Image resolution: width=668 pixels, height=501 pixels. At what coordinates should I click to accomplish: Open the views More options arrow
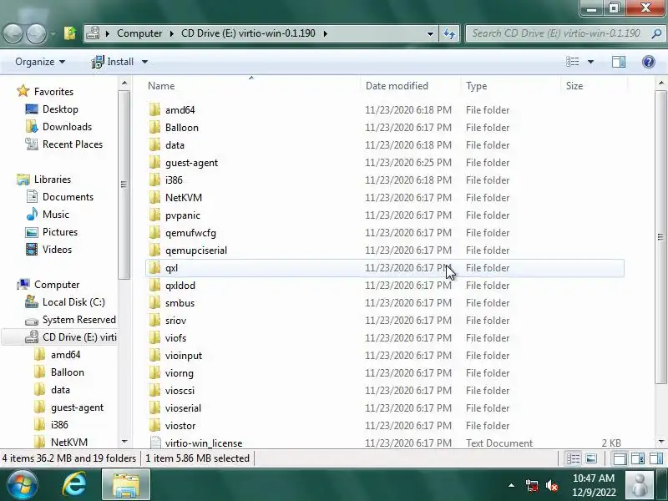tap(590, 62)
